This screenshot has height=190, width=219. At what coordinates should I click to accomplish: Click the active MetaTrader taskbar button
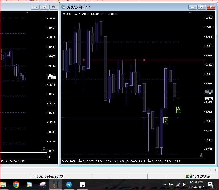56,185
